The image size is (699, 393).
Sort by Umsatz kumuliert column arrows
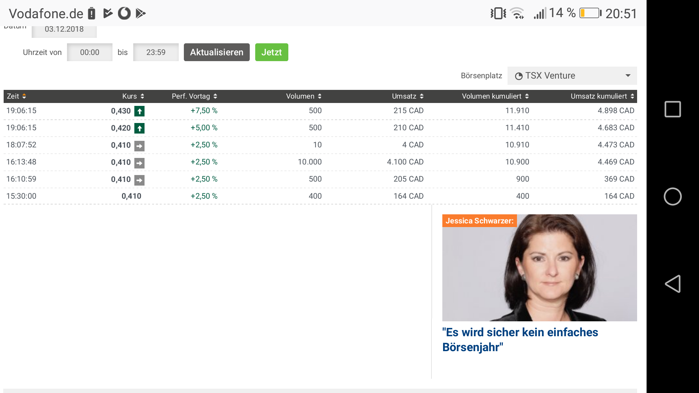coord(632,96)
